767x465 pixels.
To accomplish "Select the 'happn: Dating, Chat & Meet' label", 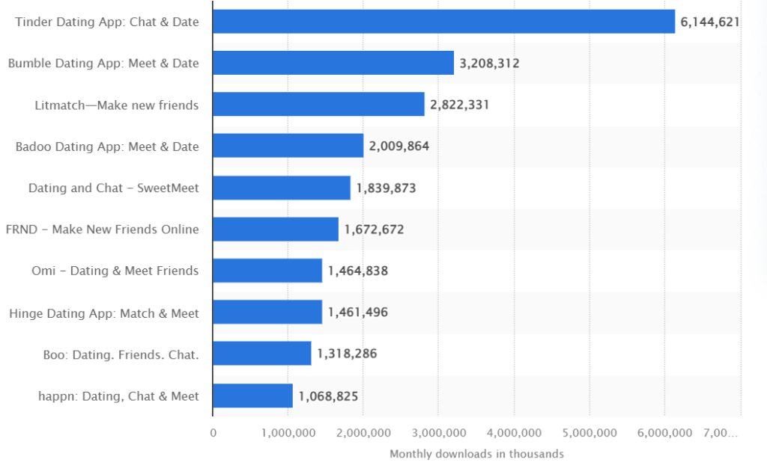I will 118,396.
